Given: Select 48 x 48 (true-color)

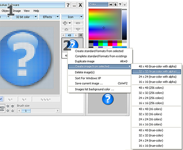Looking at the screenshot, I should [156, 130].
